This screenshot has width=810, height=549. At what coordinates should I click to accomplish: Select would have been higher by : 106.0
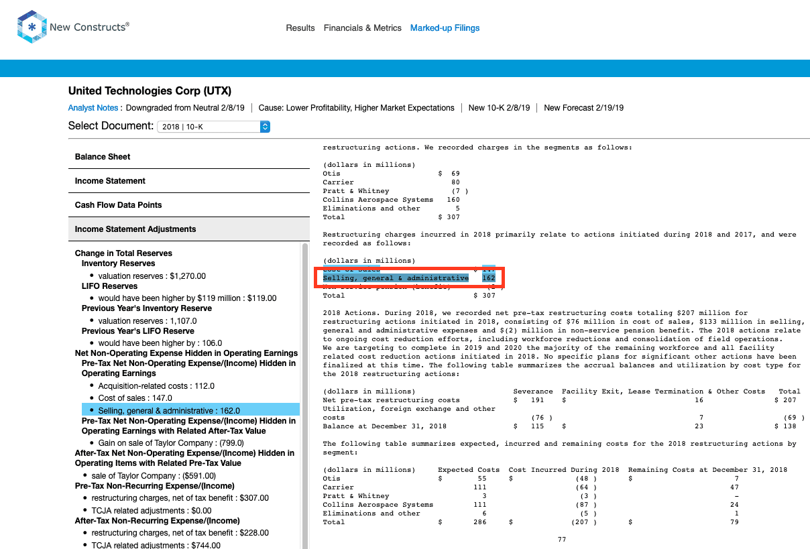coord(160,343)
